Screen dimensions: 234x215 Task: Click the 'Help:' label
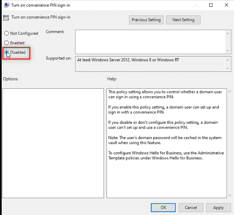click(112, 79)
